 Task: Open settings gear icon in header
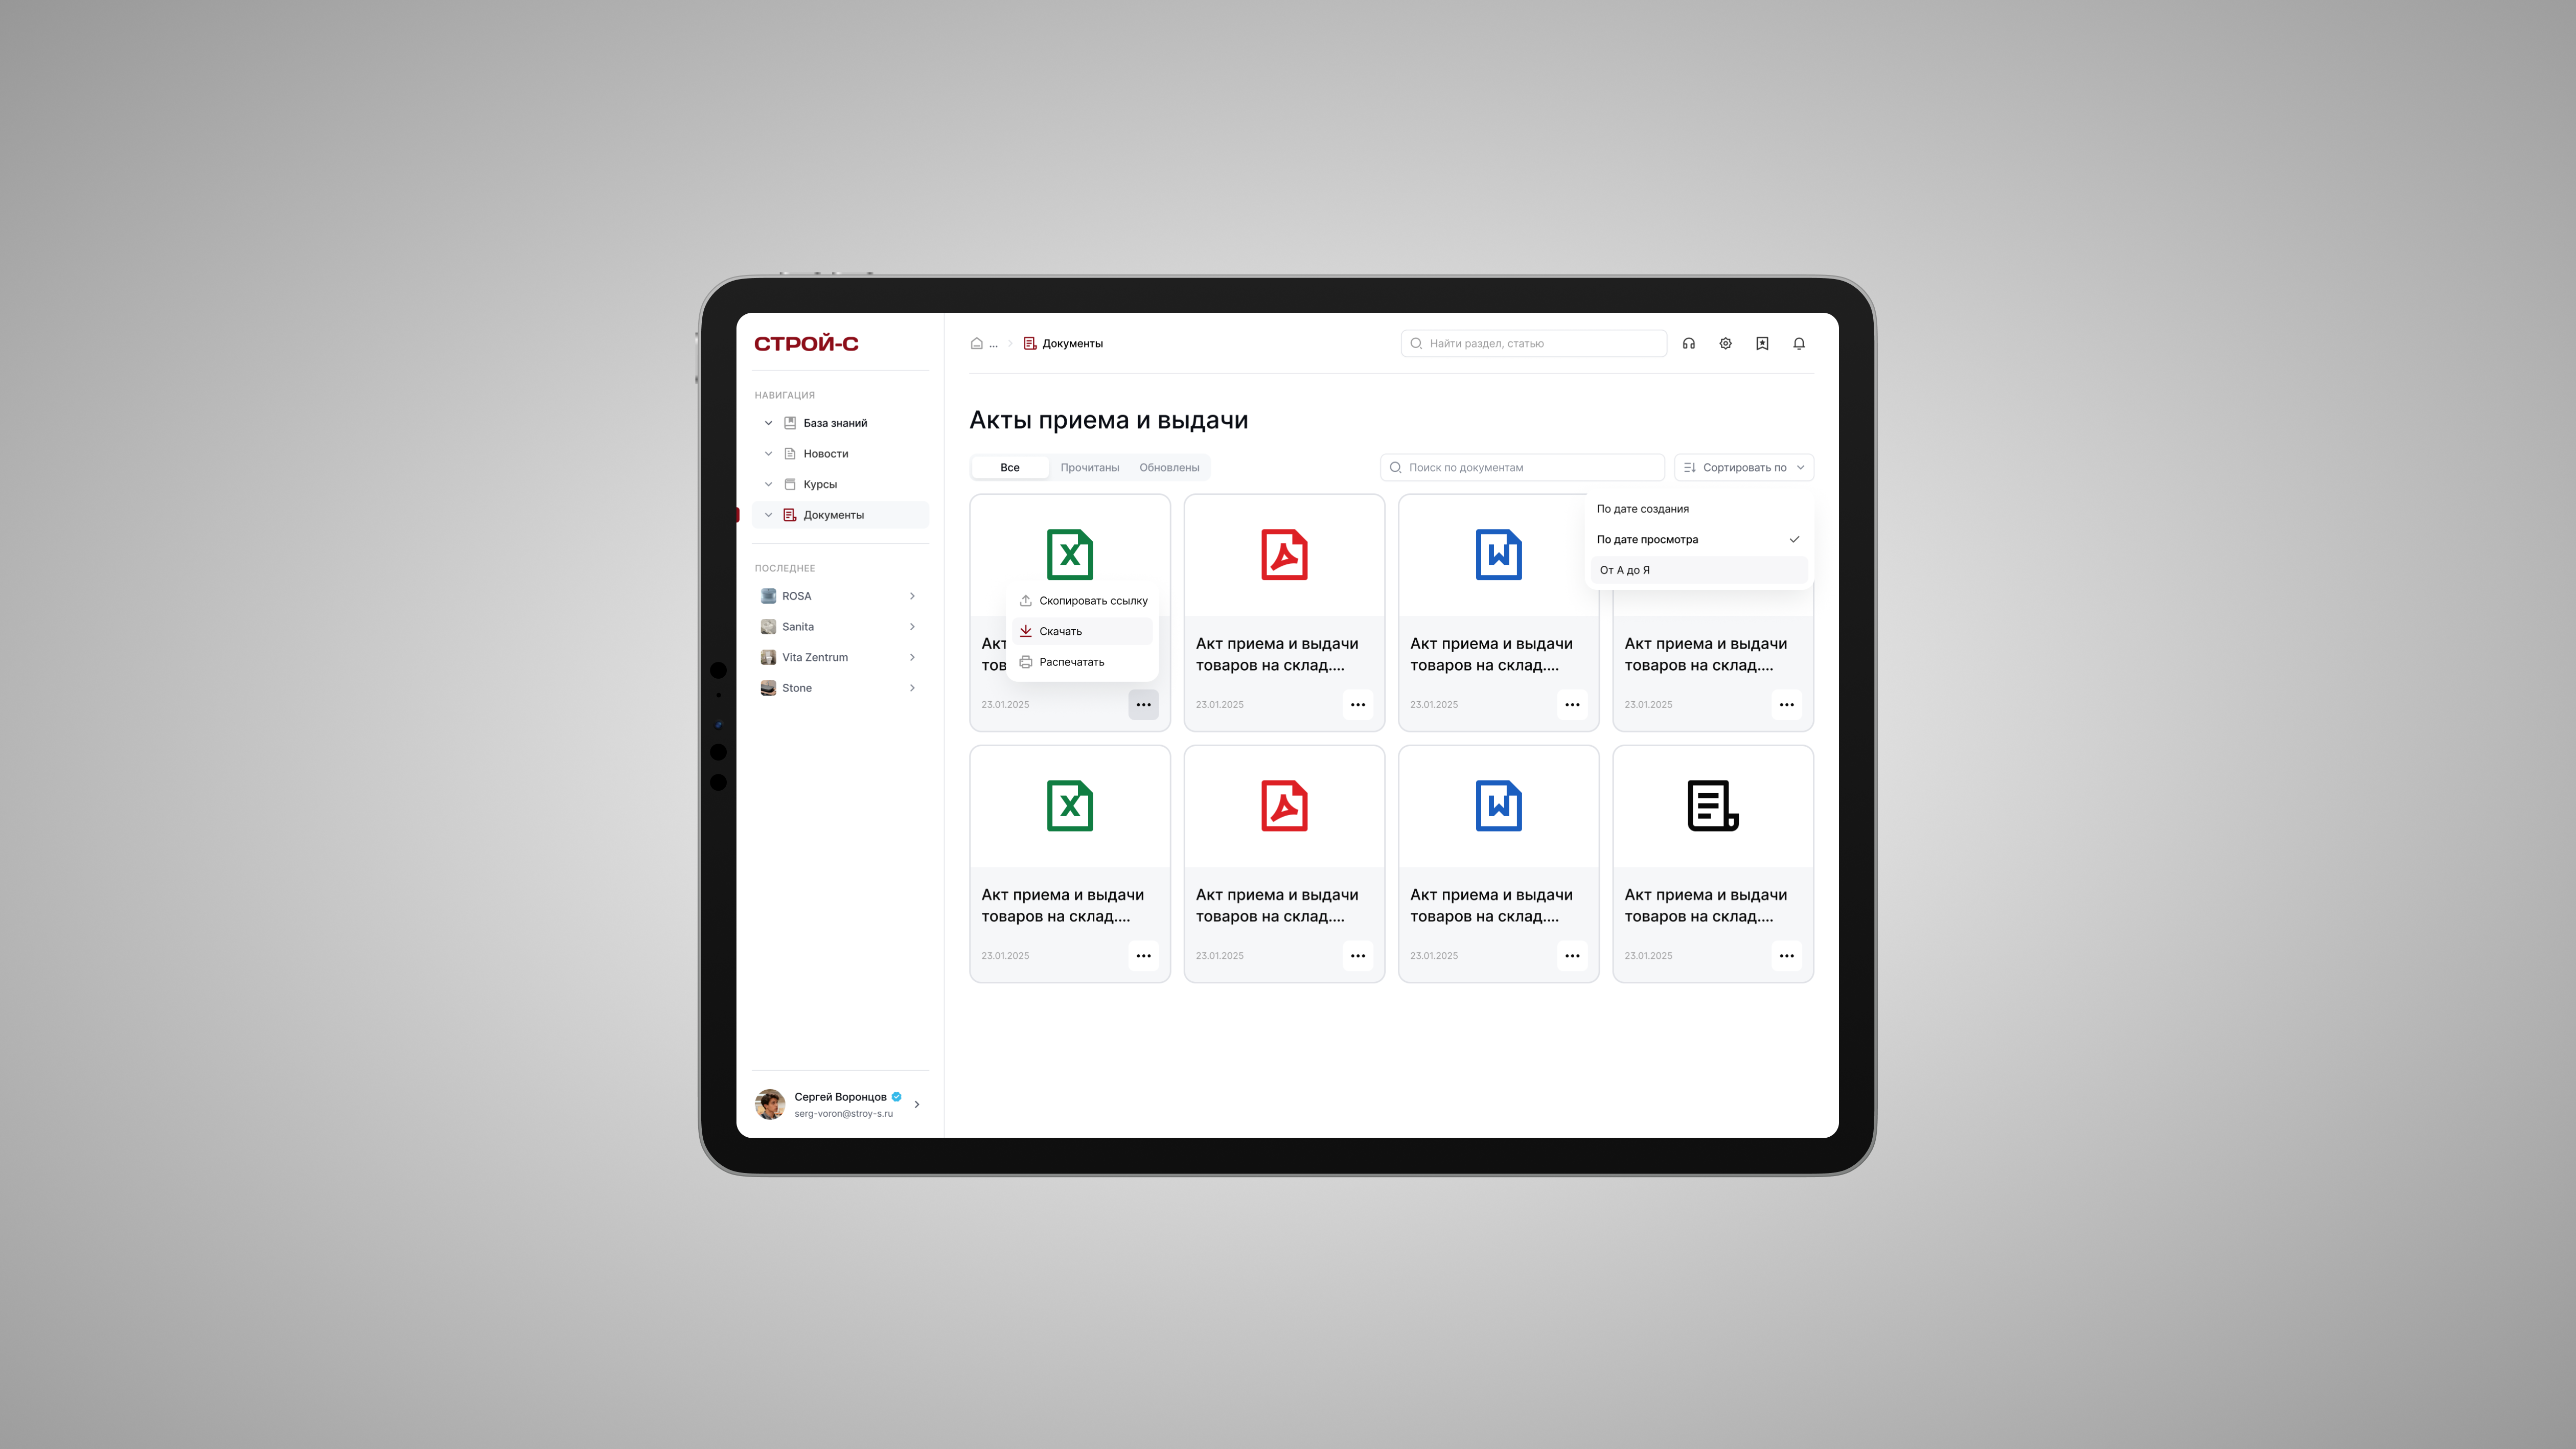pyautogui.click(x=1725, y=343)
